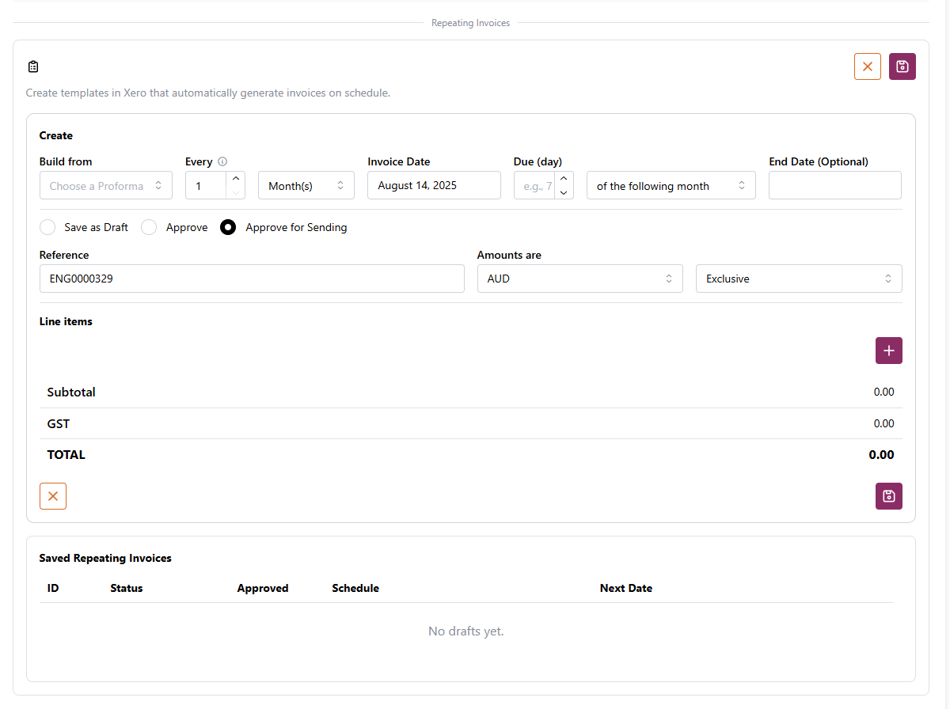The width and height of the screenshot is (950, 709).
Task: Click the Invoice Date field
Action: point(433,186)
